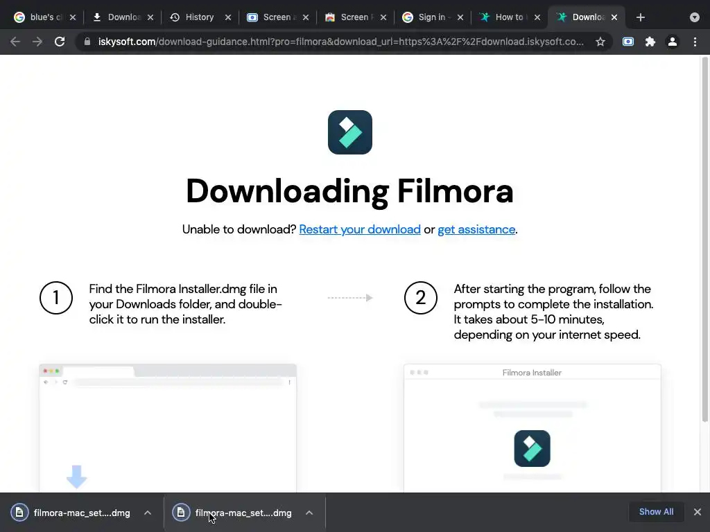The height and width of the screenshot is (532, 710).
Task: Bookmark this page with the star icon
Action: tap(600, 42)
